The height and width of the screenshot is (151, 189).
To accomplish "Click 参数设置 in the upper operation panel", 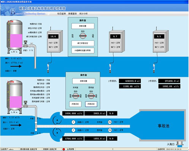I will coord(83,26).
